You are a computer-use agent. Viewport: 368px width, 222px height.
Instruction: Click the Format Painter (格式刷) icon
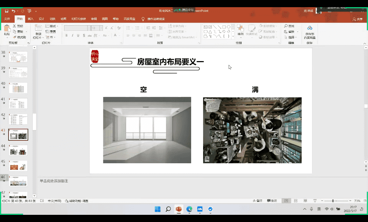pos(15,37)
